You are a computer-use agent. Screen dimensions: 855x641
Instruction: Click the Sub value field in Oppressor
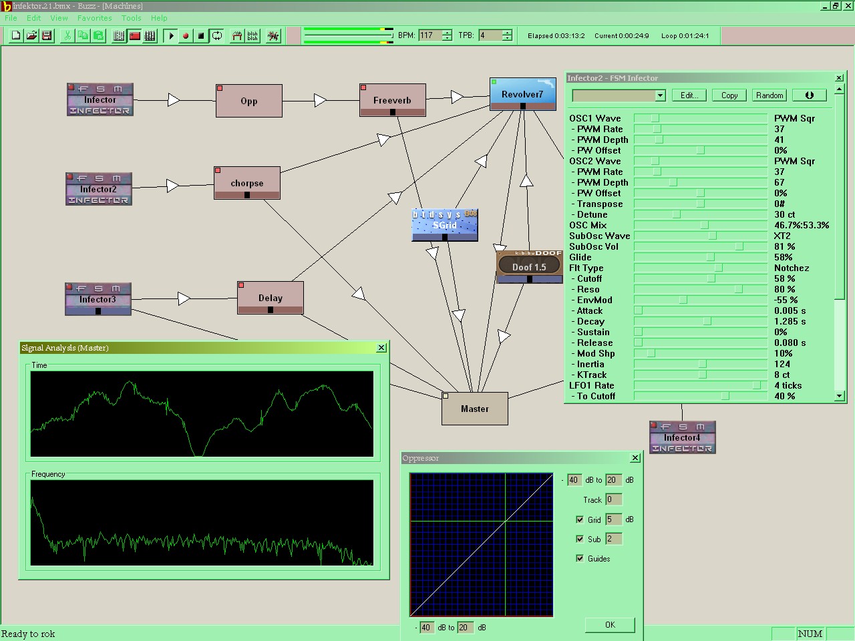pos(613,539)
